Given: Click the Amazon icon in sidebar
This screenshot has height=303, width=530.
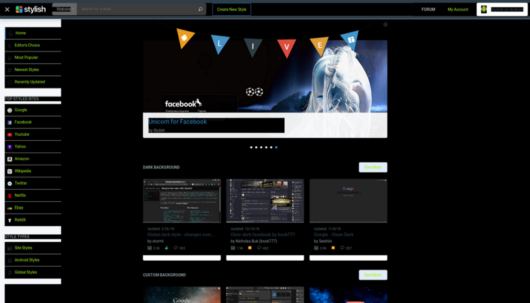Looking at the screenshot, I should 10,159.
